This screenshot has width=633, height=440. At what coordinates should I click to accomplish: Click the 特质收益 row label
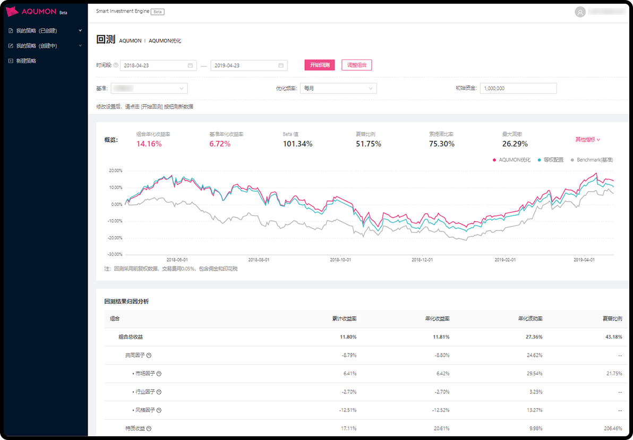(x=135, y=428)
